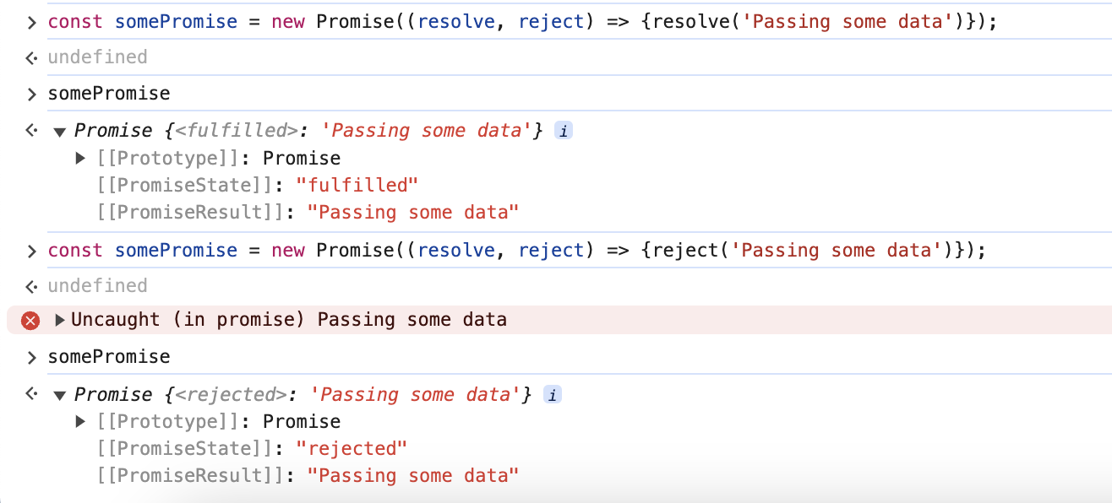
Task: Click the info icon beside fulfilled Promise
Action: (x=564, y=131)
